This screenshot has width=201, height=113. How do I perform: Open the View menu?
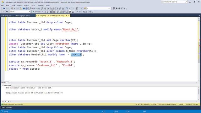pos(13,5)
